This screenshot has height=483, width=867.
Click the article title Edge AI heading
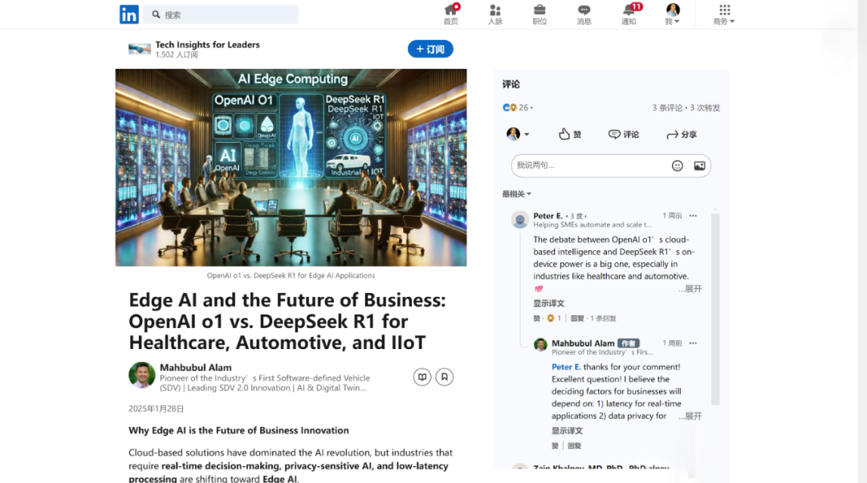pos(287,321)
